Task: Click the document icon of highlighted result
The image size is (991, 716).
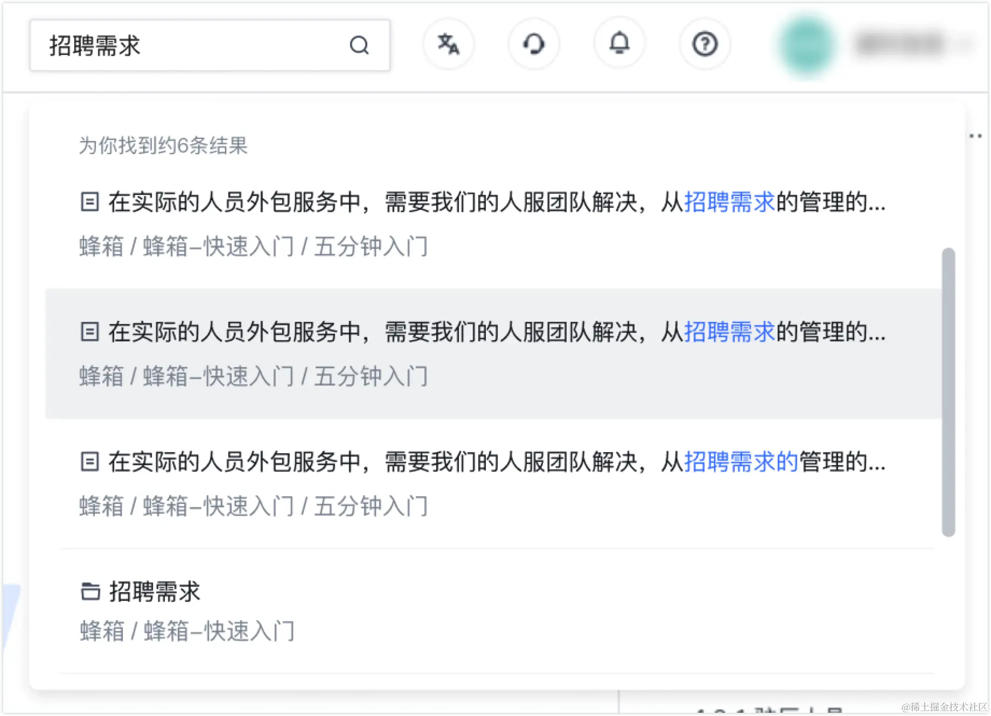Action: click(90, 332)
